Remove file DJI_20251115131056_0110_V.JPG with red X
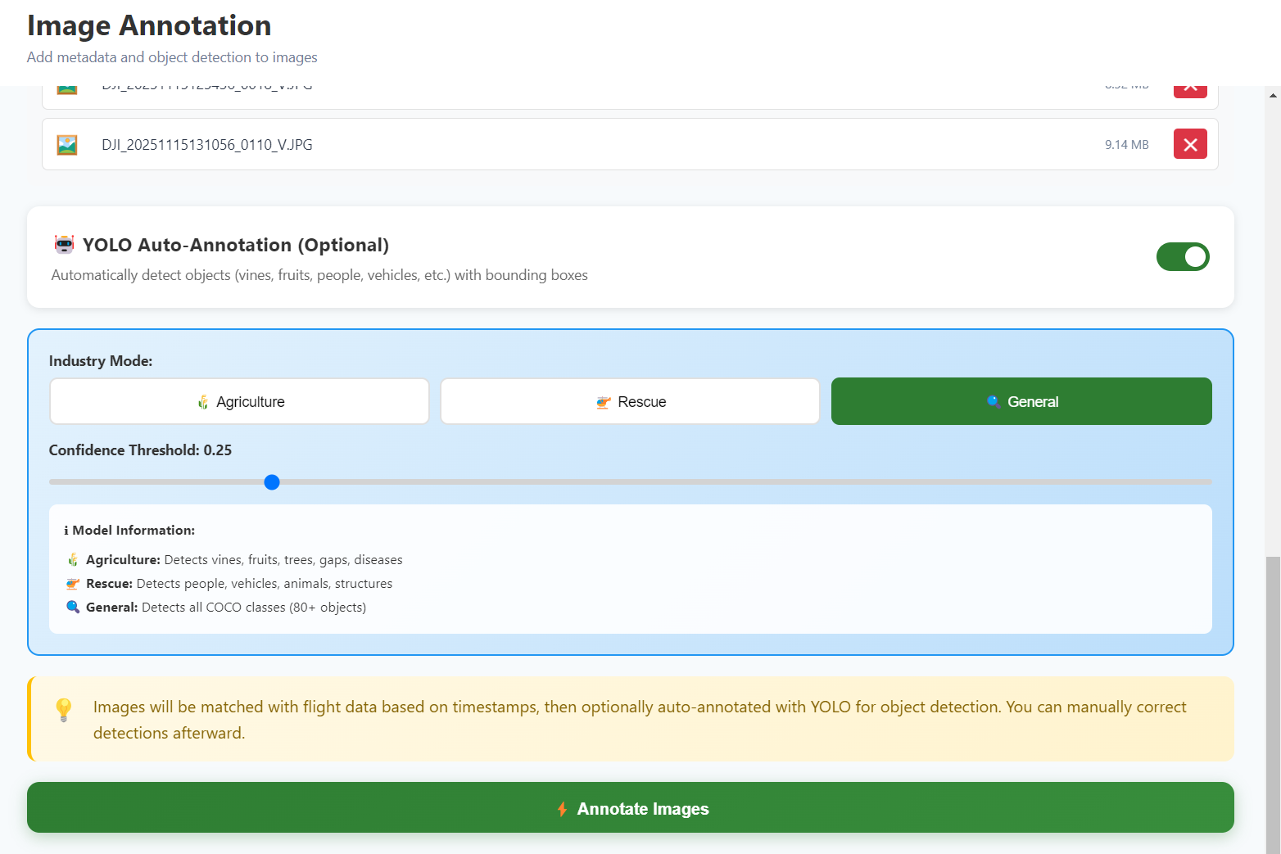Viewport: 1281px width, 854px height. [x=1190, y=144]
